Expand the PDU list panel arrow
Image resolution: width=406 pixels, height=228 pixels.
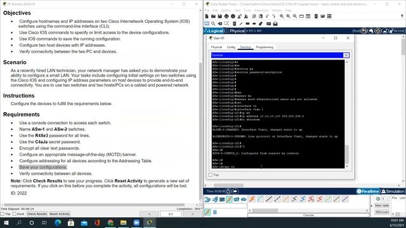[372, 206]
